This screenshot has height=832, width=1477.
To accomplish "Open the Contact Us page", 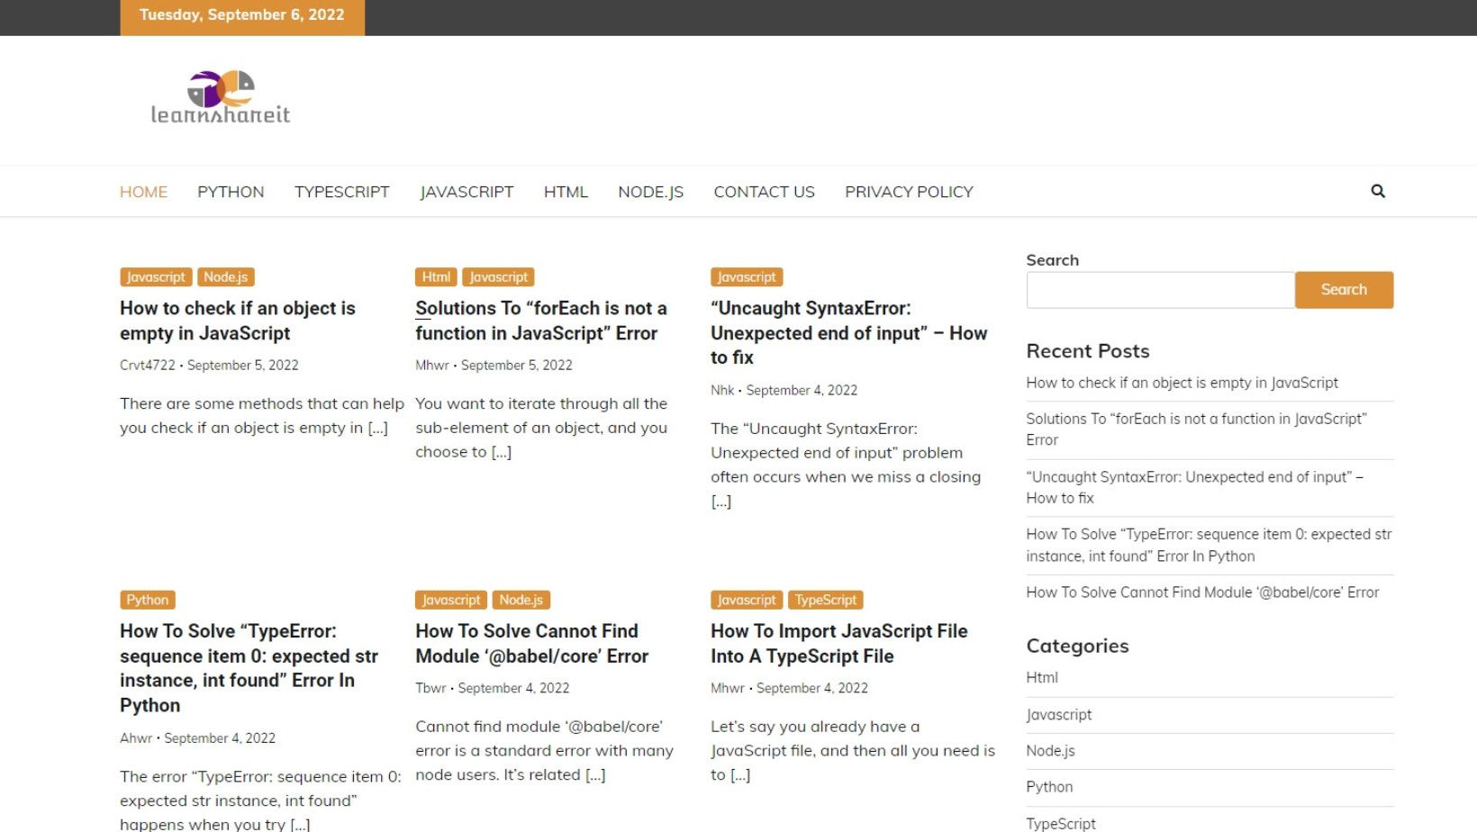I will tap(764, 192).
